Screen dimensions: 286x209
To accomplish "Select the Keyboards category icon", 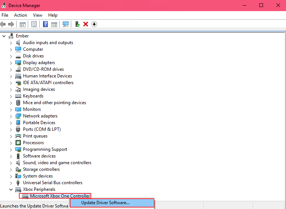I will coord(18,96).
